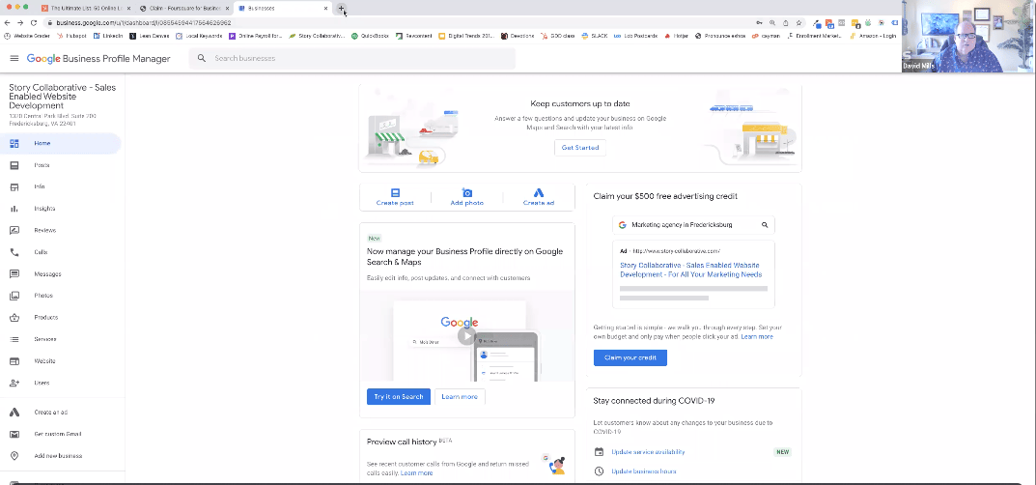
Task: Click the zoom magnifier in the address bar
Action: click(x=771, y=22)
